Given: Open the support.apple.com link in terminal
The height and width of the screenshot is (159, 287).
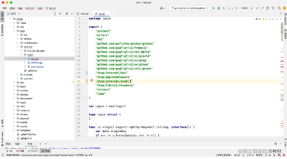Looking at the screenshot, I should point(74,148).
